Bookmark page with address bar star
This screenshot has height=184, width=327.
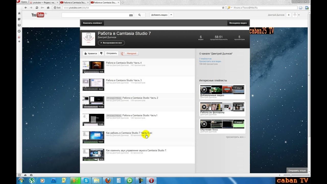[x=223, y=8]
